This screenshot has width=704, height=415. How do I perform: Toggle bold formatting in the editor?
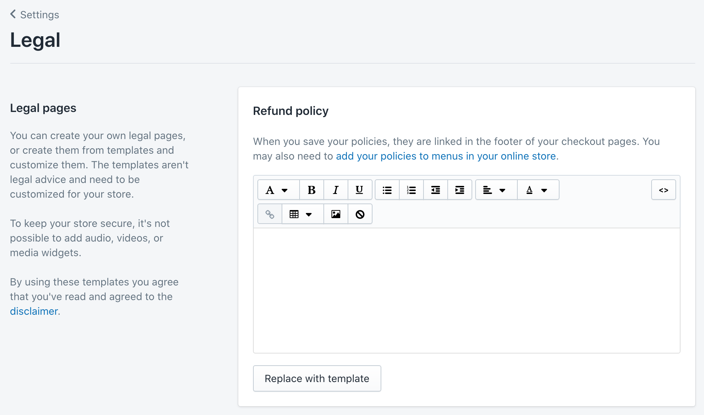pos(311,190)
